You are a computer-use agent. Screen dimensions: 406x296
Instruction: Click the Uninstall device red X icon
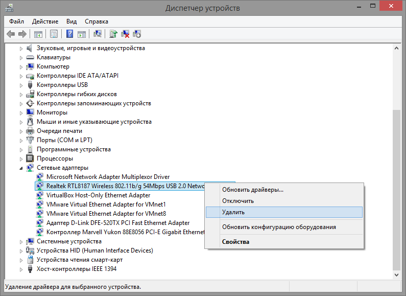point(125,34)
